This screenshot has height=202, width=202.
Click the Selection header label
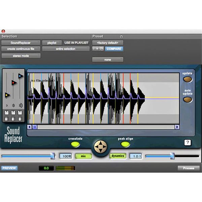9,36
